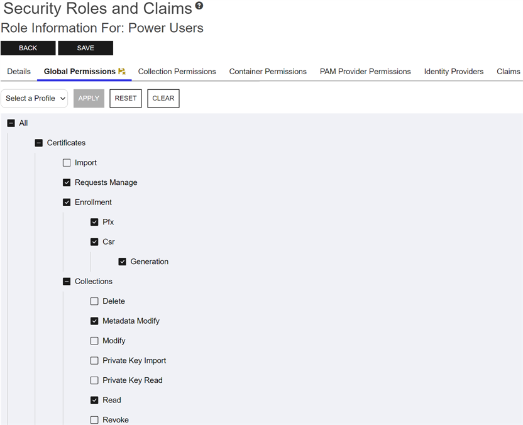Disable the Pfx enrollment checkbox
The height and width of the screenshot is (425, 523).
94,222
